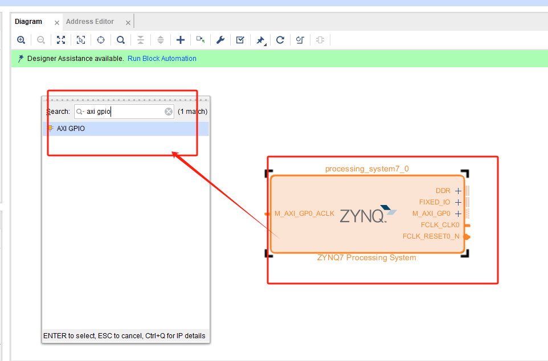The image size is (548, 361).
Task: Click the ZYNQ7 Processing System label
Action: tap(367, 257)
